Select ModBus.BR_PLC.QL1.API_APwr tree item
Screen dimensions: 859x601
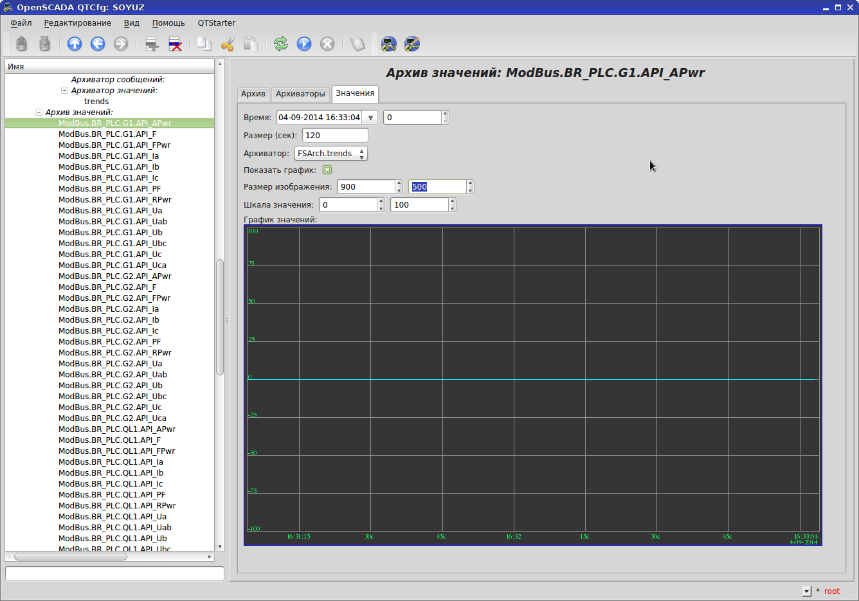[117, 429]
